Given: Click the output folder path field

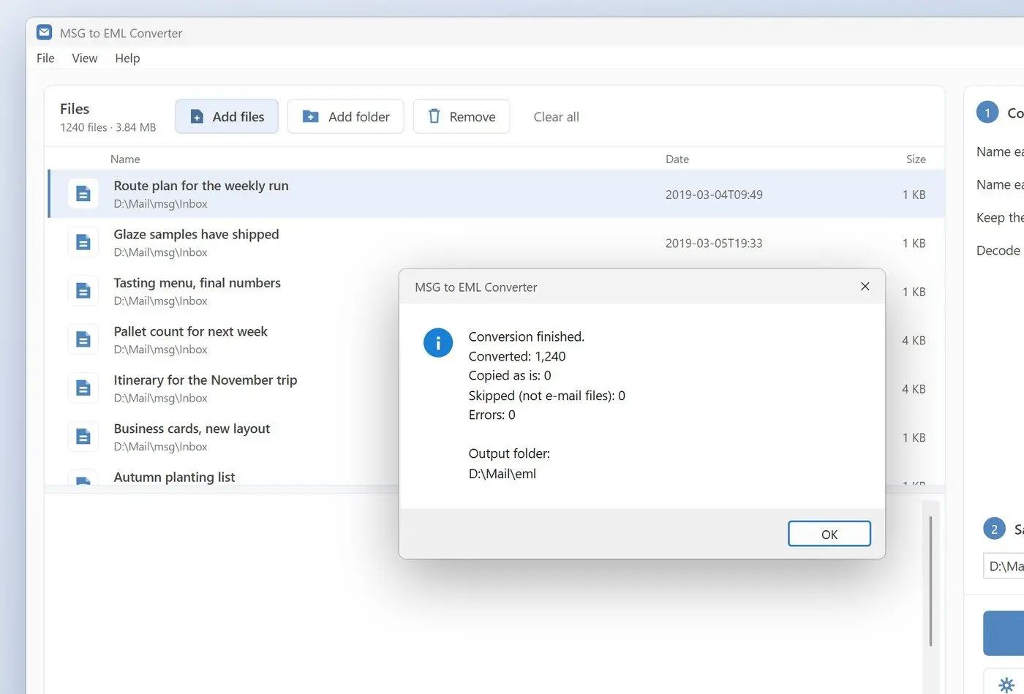Looking at the screenshot, I should click(1004, 566).
